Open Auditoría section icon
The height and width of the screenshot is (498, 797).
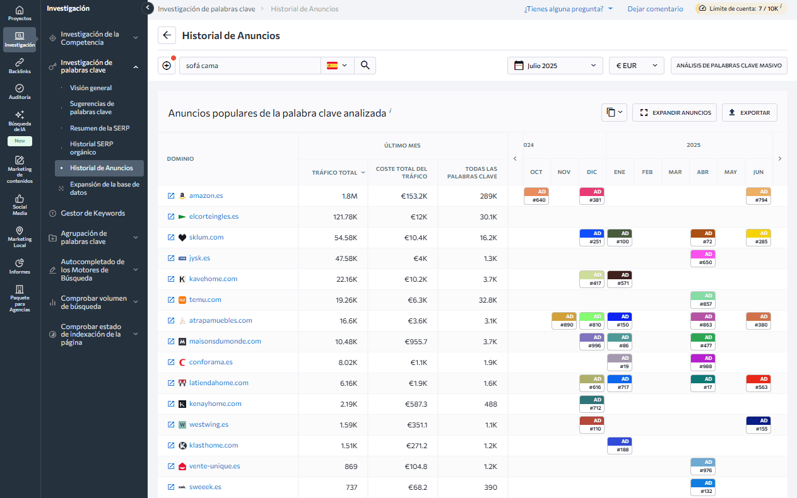pos(20,92)
